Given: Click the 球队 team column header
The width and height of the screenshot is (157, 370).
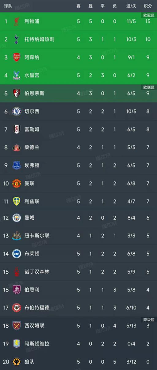Looking at the screenshot, I should [x=8, y=6].
